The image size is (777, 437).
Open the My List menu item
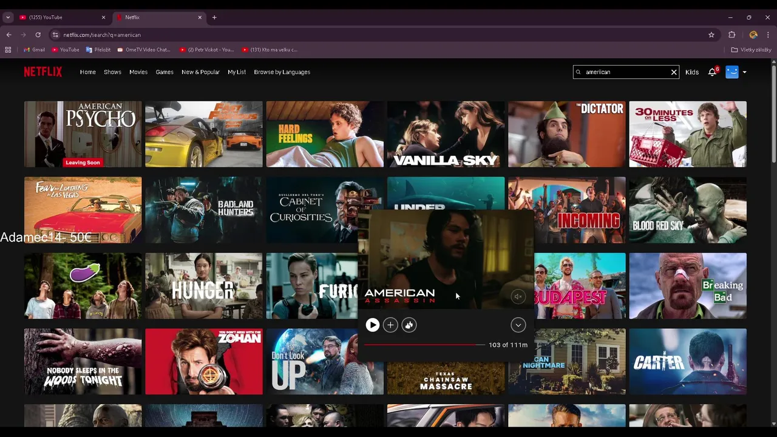(x=237, y=72)
